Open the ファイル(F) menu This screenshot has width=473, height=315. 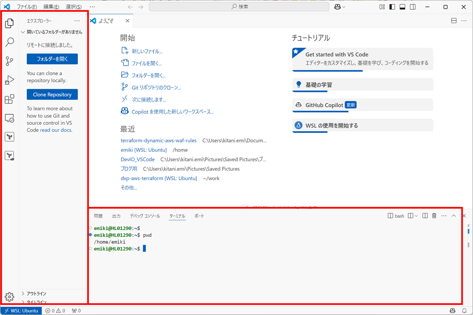click(27, 7)
